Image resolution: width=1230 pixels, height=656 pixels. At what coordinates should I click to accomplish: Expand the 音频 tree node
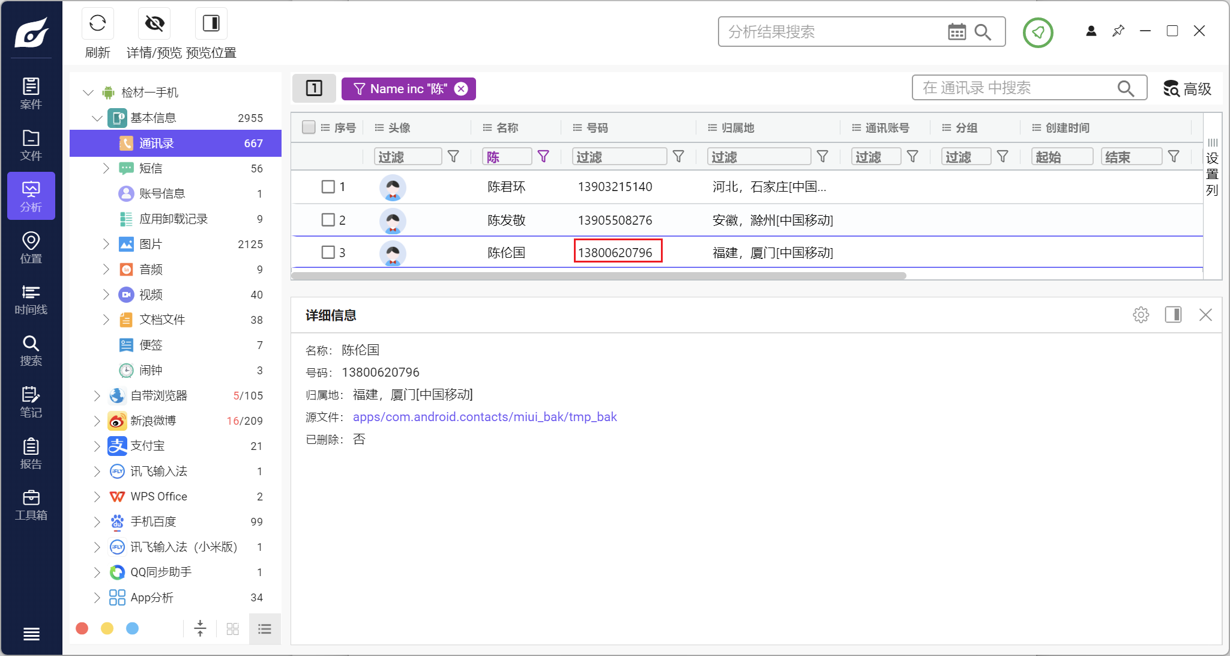click(106, 269)
